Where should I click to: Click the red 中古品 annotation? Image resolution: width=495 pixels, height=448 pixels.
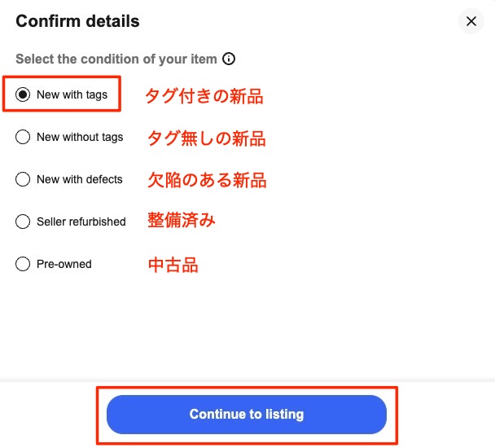(x=173, y=265)
